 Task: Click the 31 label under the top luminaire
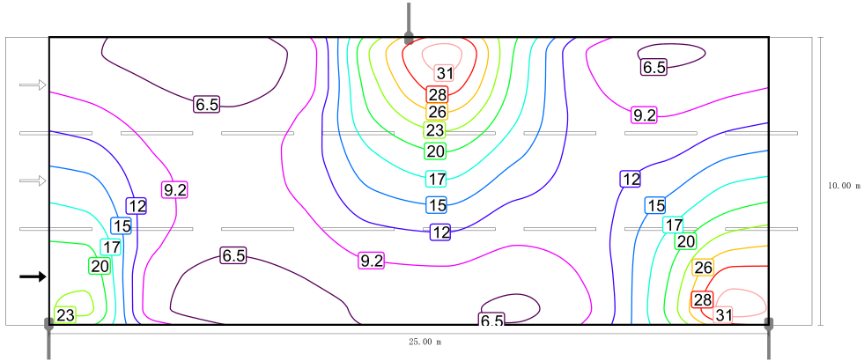(x=445, y=74)
